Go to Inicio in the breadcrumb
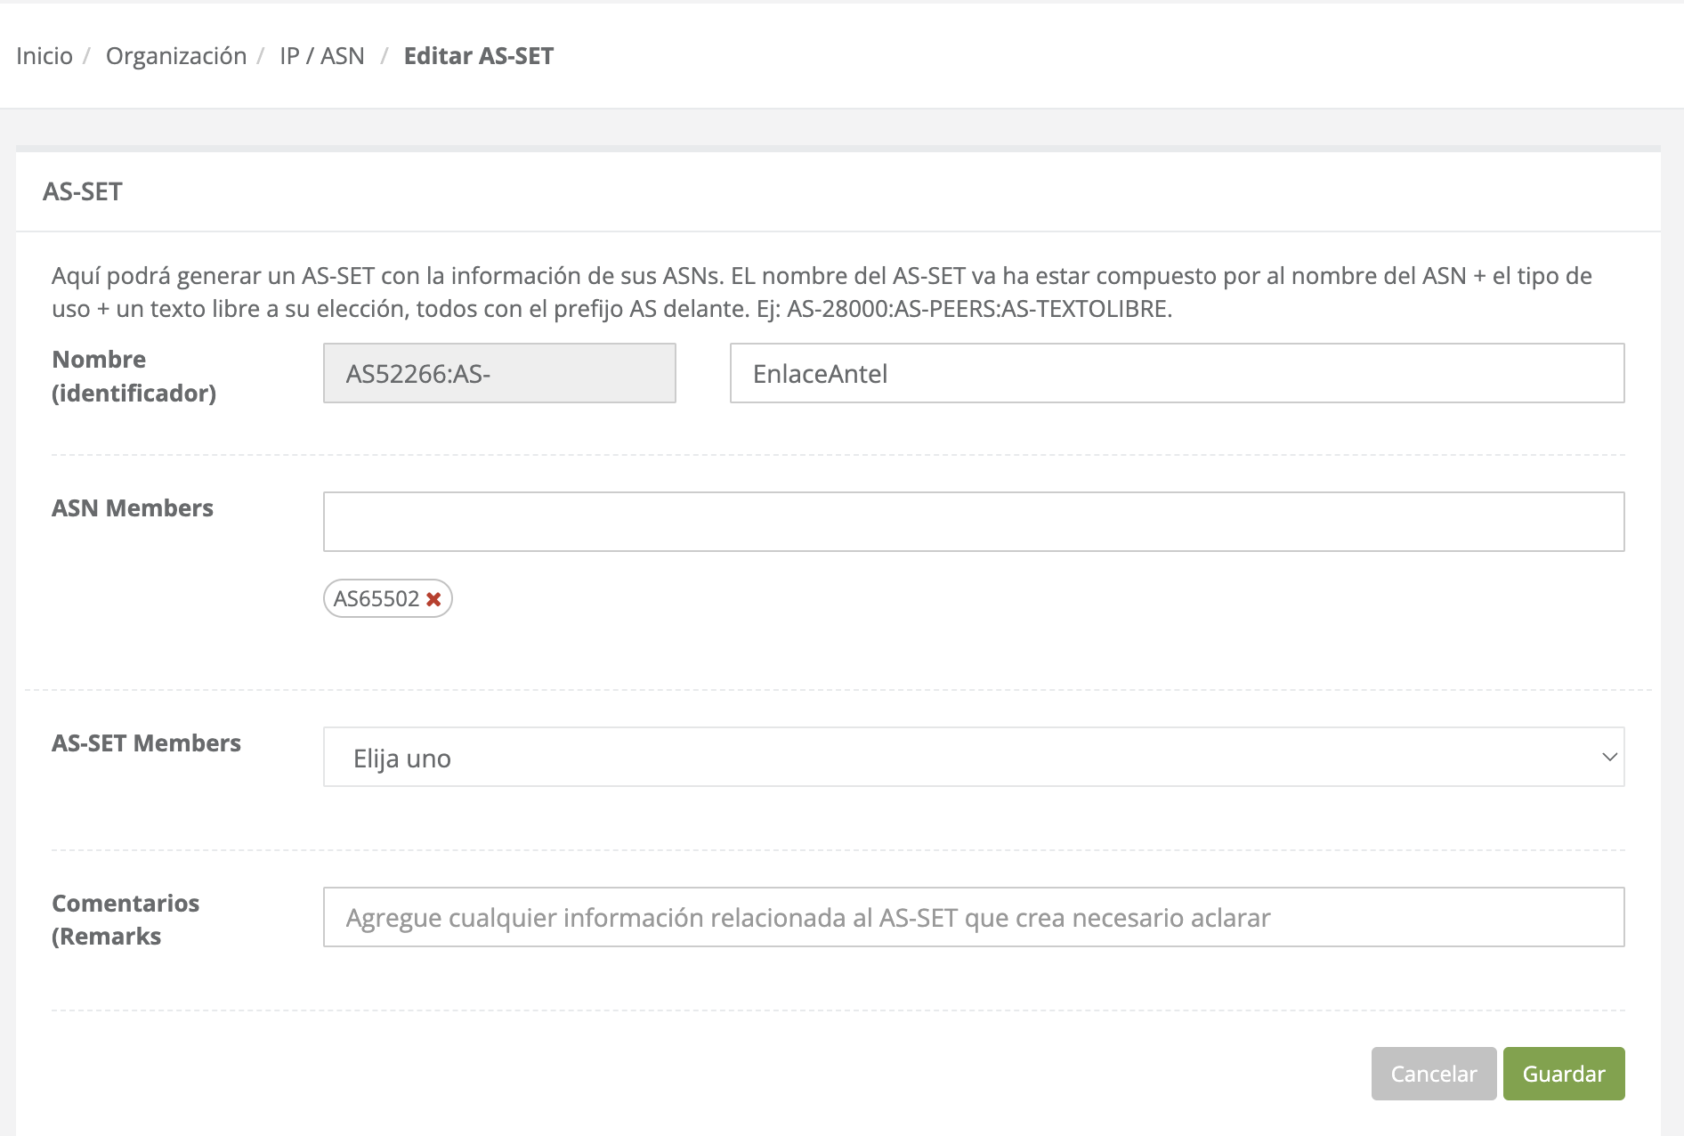This screenshot has height=1136, width=1684. [x=45, y=56]
